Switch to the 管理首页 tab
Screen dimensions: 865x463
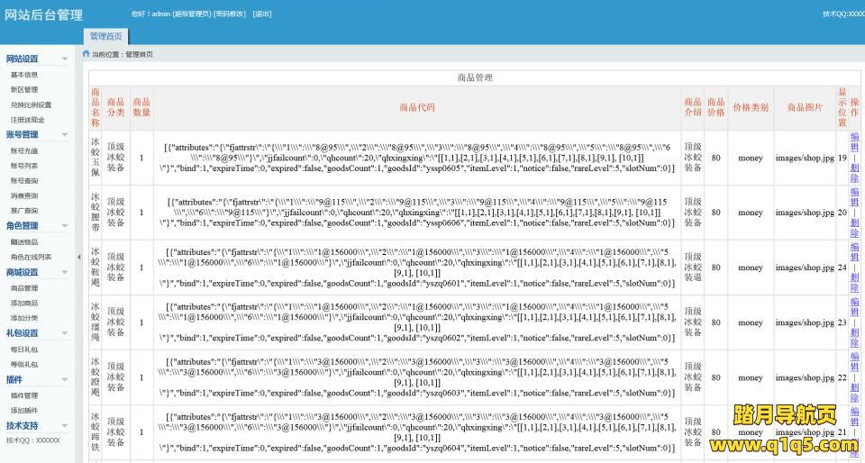pos(105,36)
